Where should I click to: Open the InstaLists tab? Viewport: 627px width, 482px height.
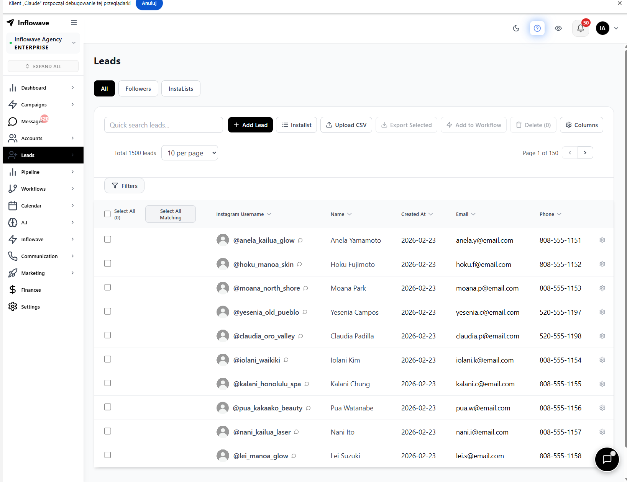pyautogui.click(x=181, y=88)
